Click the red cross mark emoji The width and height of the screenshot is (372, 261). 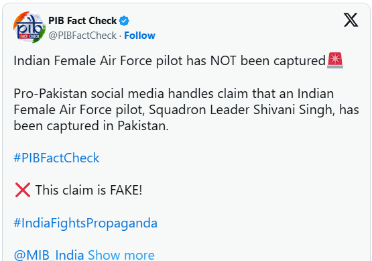23,190
